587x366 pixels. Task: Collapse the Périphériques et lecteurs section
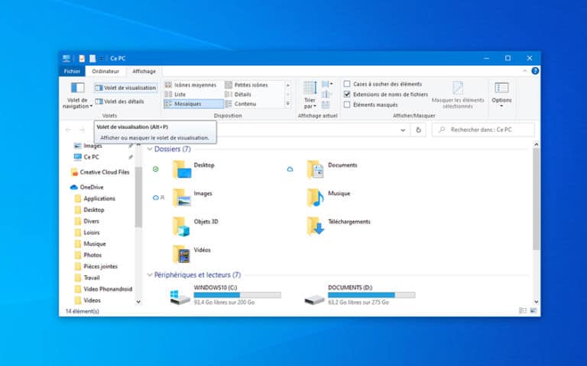(149, 274)
